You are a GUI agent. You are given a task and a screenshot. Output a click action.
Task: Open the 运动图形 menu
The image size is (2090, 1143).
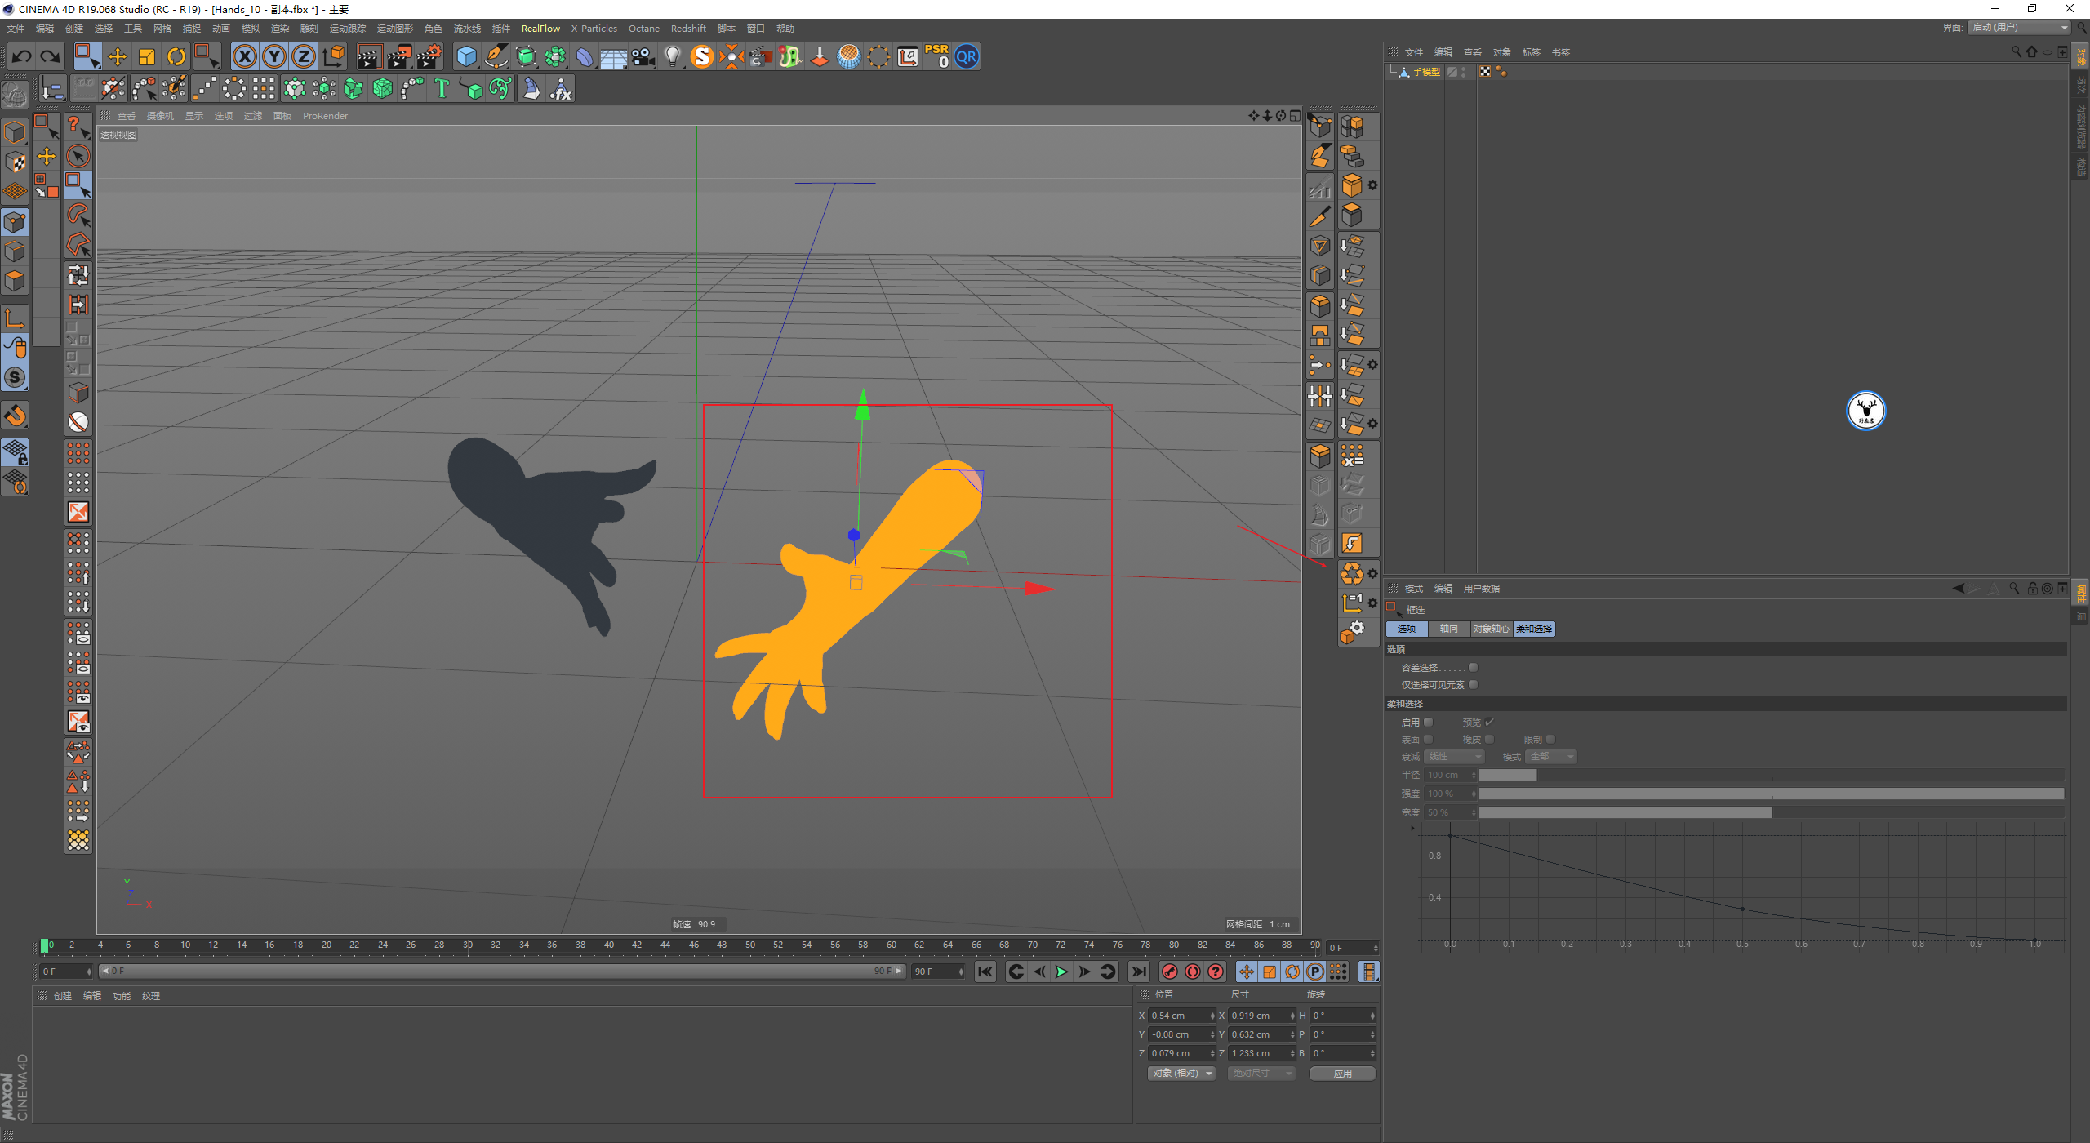click(394, 29)
